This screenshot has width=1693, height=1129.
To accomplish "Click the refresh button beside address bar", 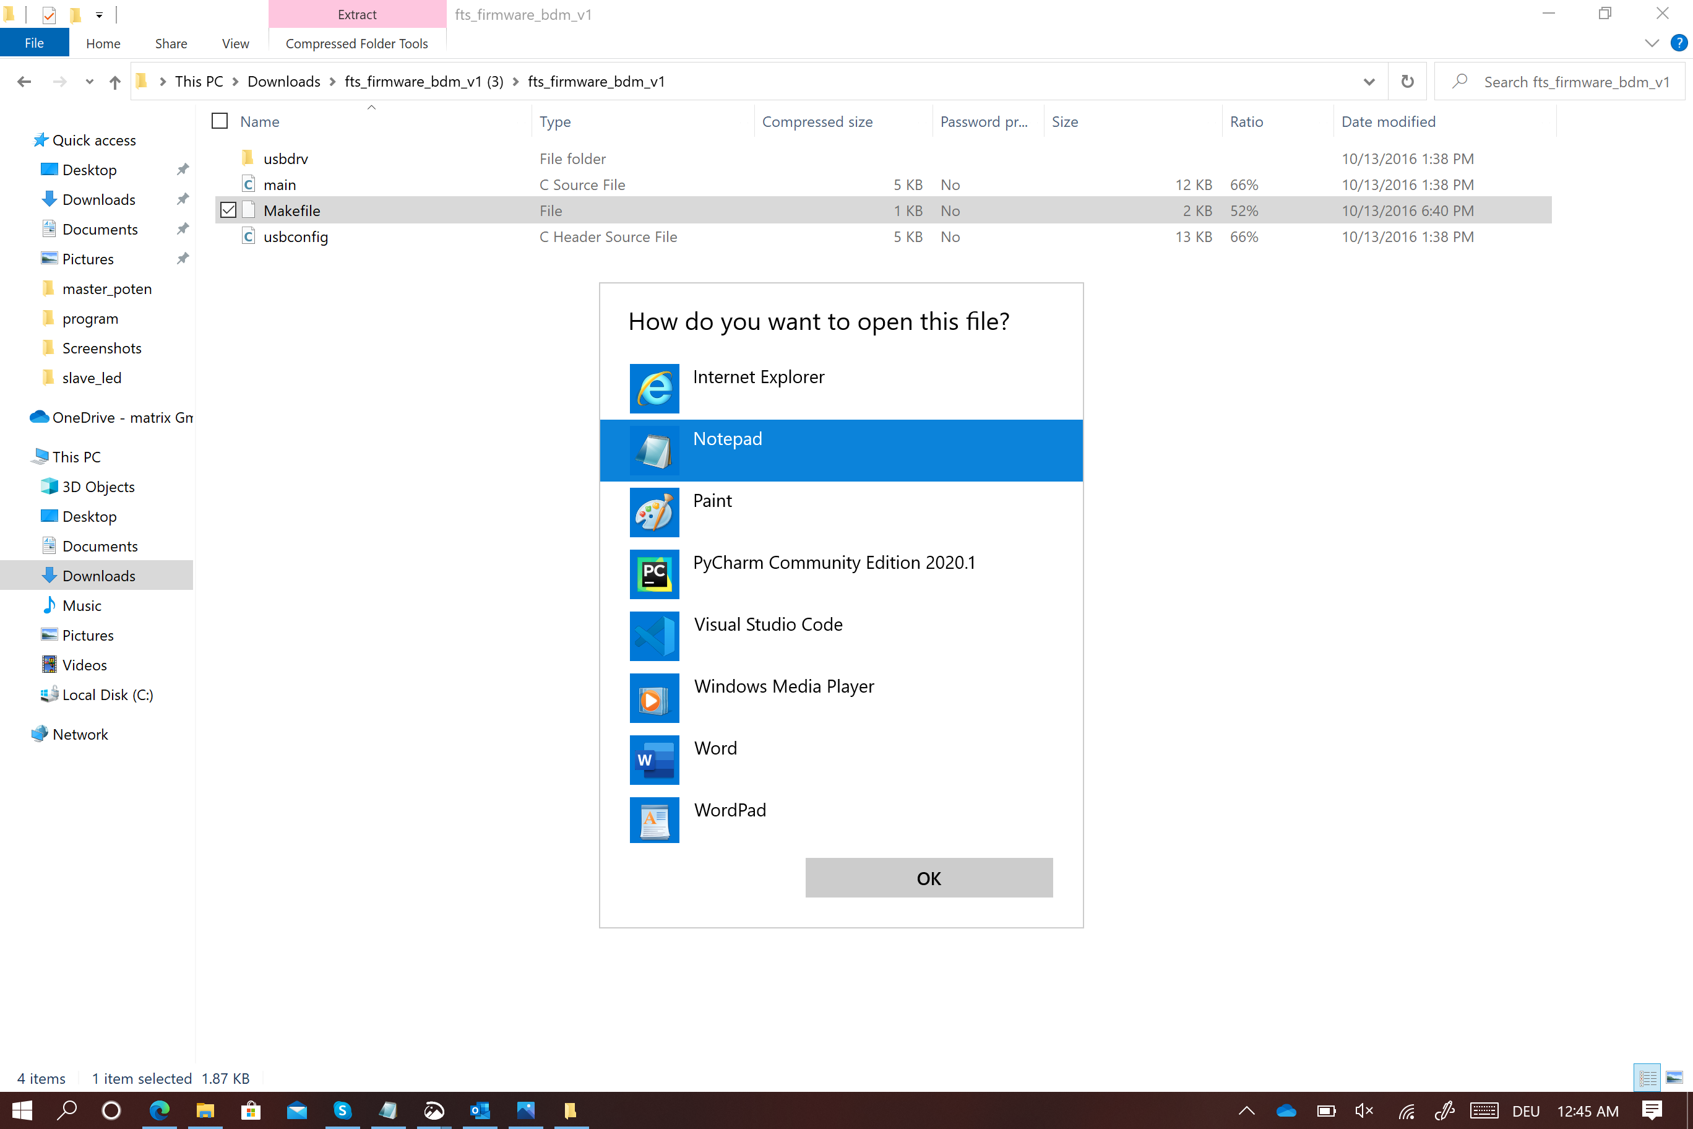I will tap(1407, 81).
